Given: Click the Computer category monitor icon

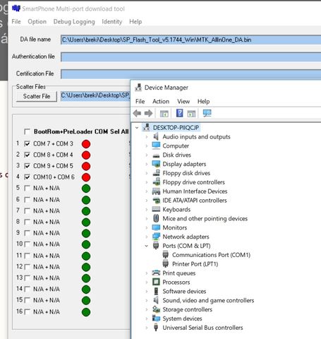Looking at the screenshot, I should tap(156, 145).
